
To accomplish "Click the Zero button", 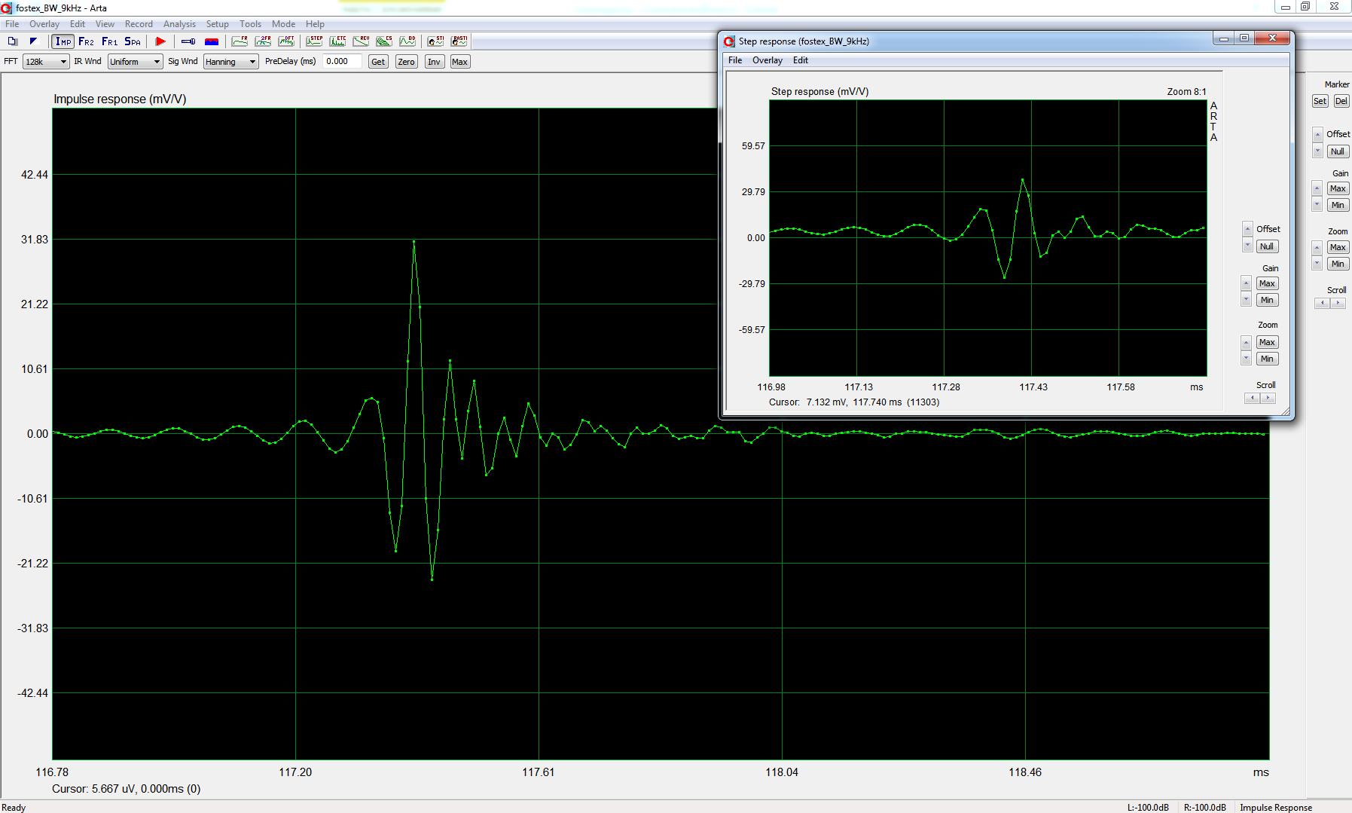I will (406, 62).
